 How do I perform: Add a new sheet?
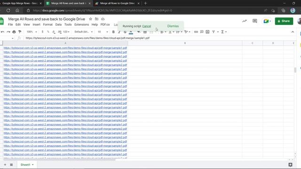(x=5, y=165)
